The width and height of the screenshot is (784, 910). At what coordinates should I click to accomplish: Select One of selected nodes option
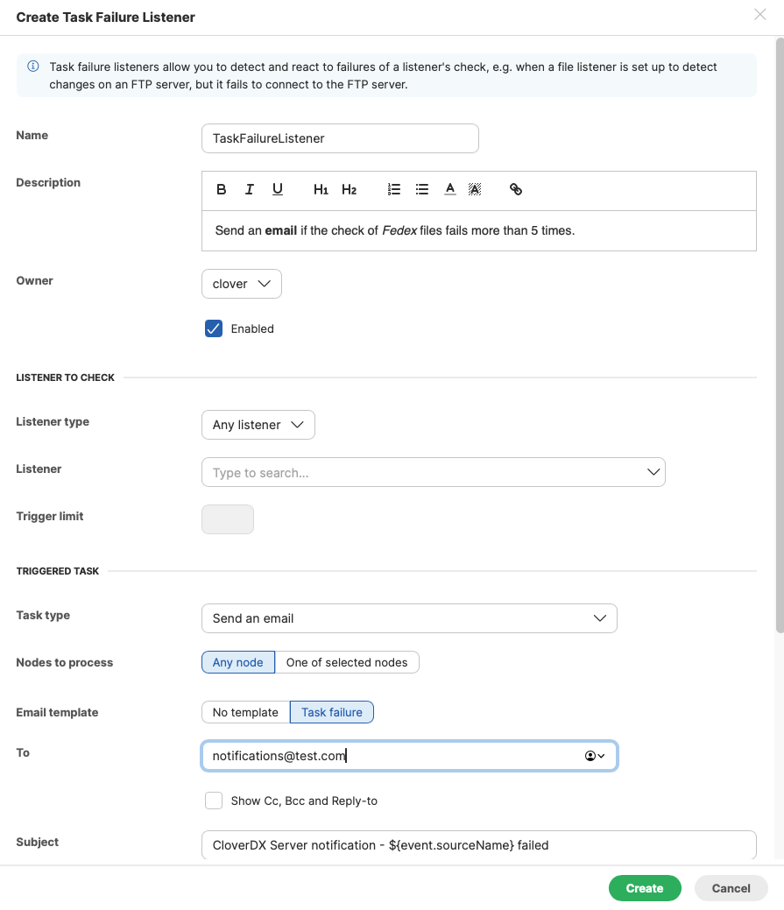coord(347,662)
